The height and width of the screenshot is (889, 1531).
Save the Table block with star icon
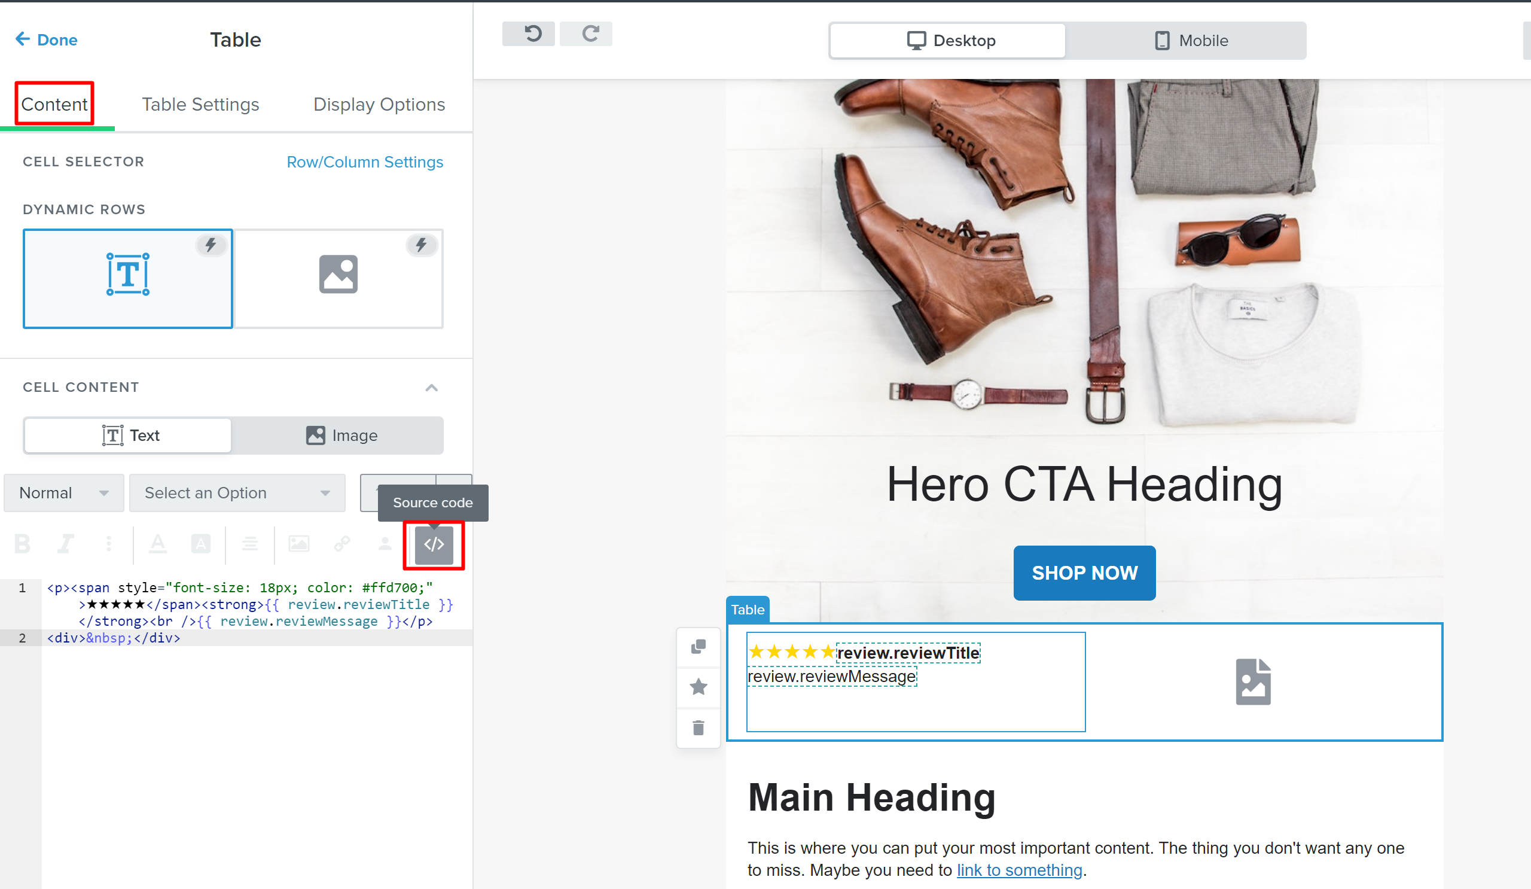[698, 687]
